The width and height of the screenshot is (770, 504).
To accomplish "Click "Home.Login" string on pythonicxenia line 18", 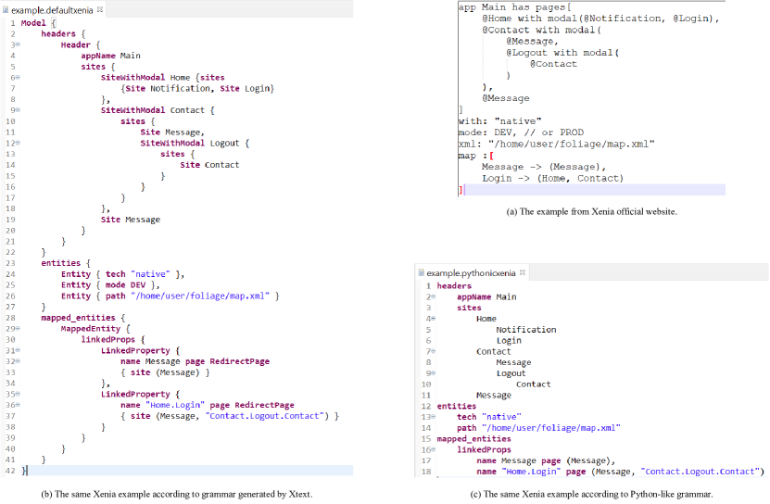I will [x=531, y=472].
